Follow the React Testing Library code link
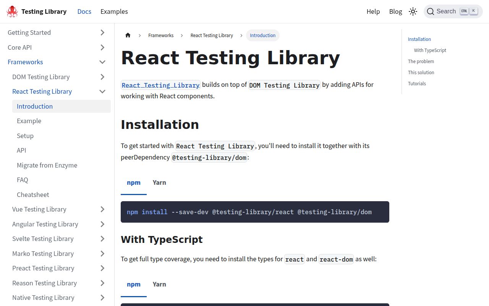Viewport: 489px width, 306px height. 160,85
